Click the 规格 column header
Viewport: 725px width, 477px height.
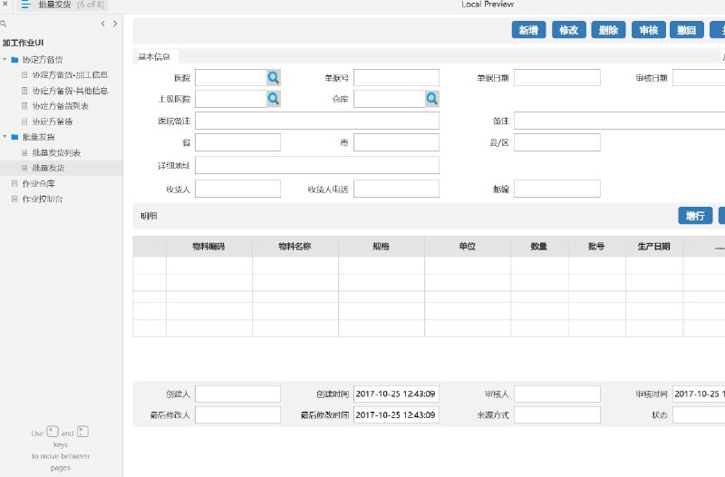(381, 247)
